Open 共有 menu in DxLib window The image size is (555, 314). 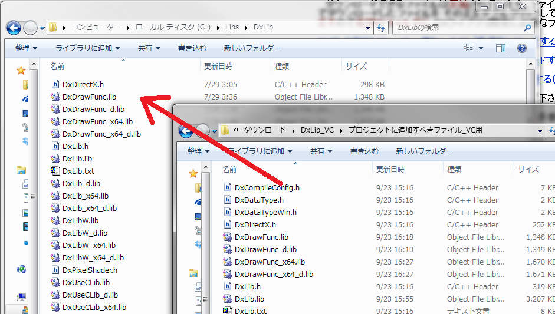(x=149, y=48)
